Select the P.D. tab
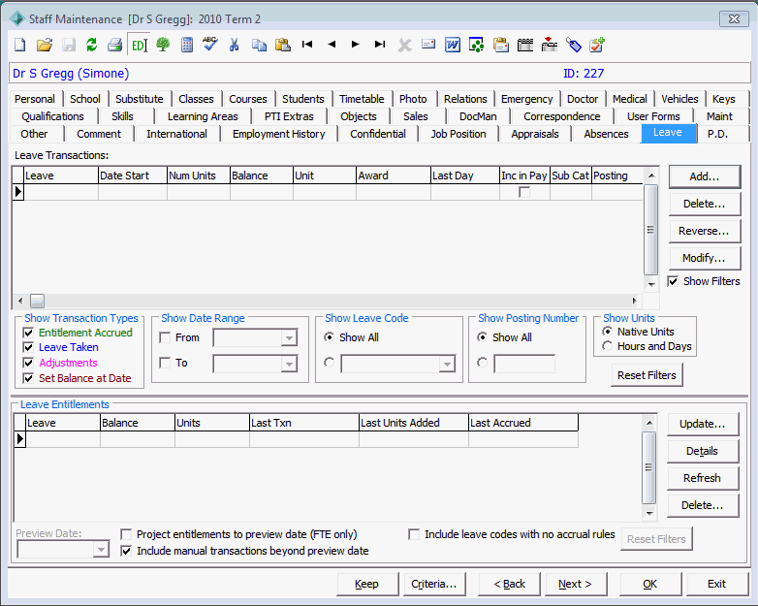The height and width of the screenshot is (606, 758). tap(717, 134)
